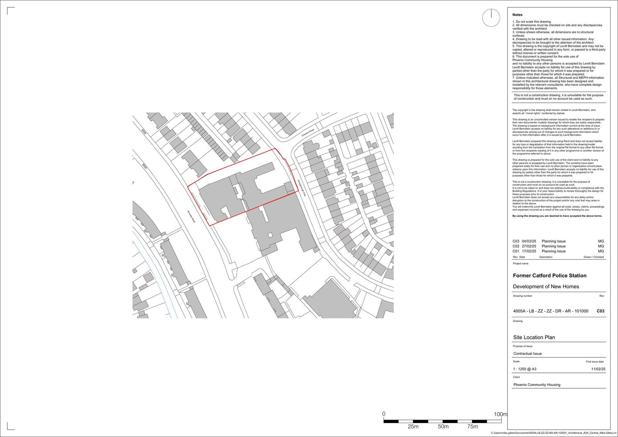
Task: Click the '1 : 1250 @ A3' scale value
Action: point(525,369)
